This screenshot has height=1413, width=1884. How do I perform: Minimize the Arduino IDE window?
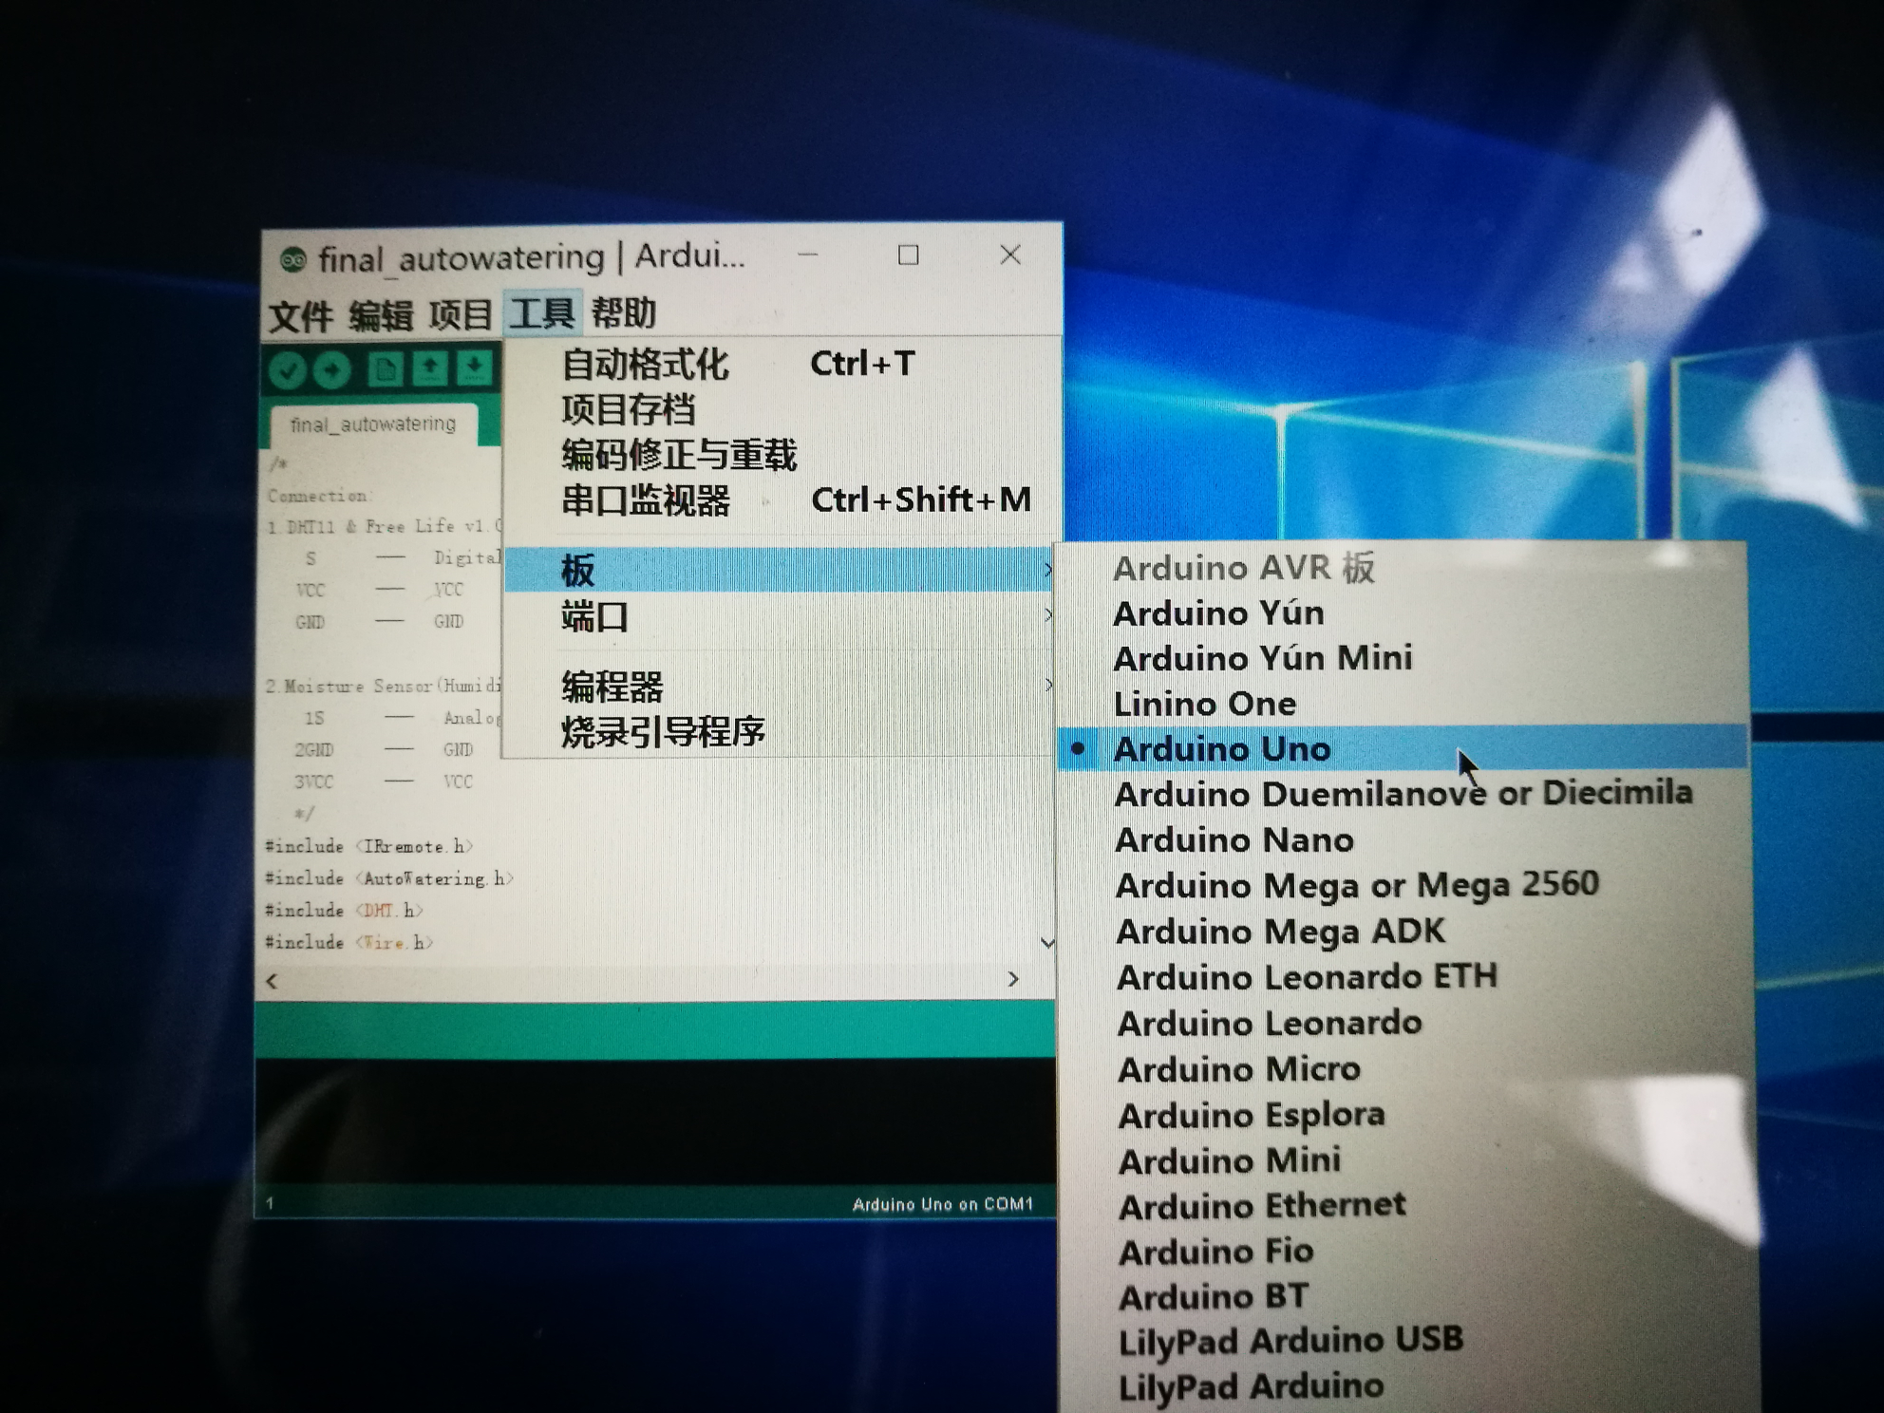[x=808, y=254]
